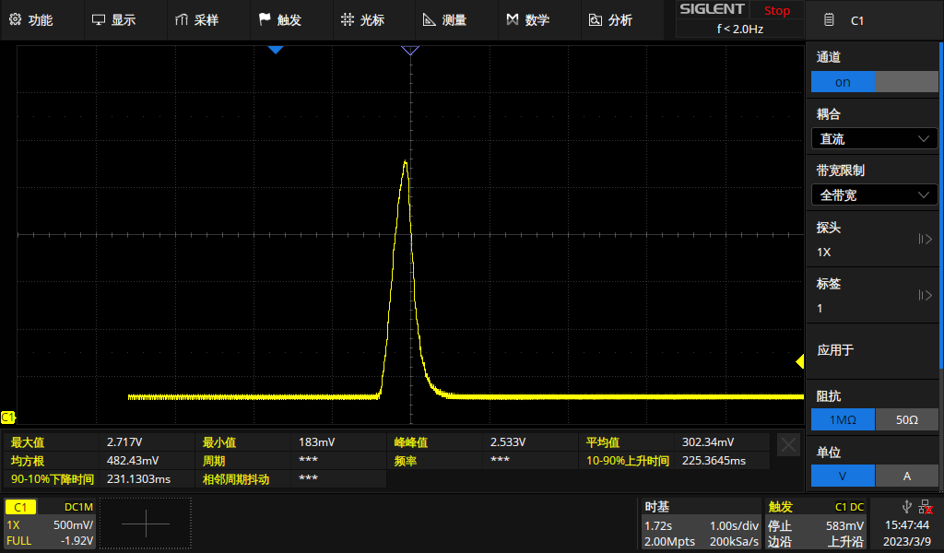Close the measurement panel with X
Screen dimensions: 944x553
(789, 445)
